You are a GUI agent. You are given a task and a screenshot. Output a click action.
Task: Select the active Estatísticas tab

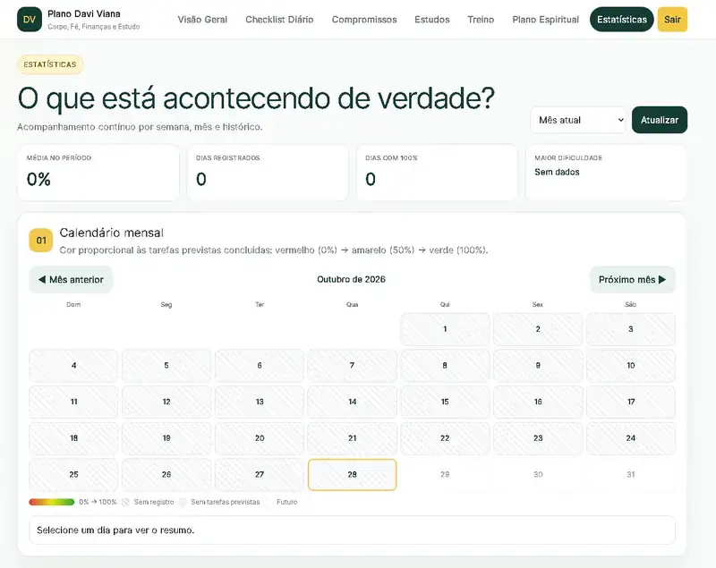click(x=622, y=20)
